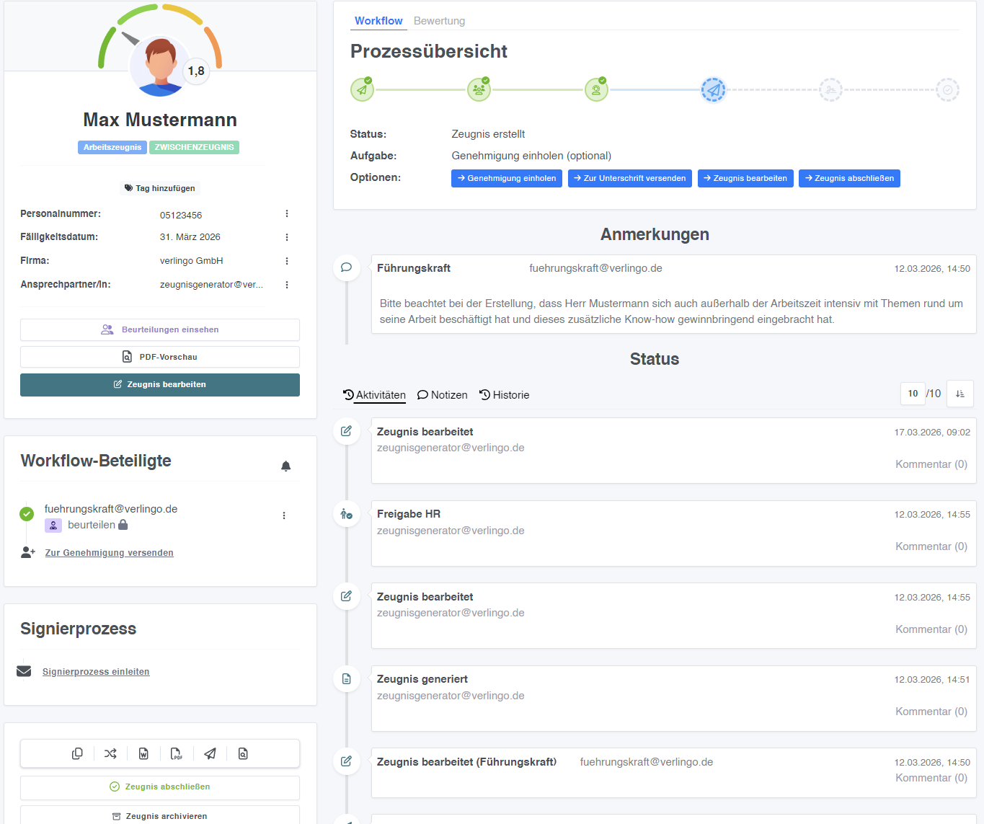Click the shuffle arrows icon in the bottom toolbar

coord(110,753)
